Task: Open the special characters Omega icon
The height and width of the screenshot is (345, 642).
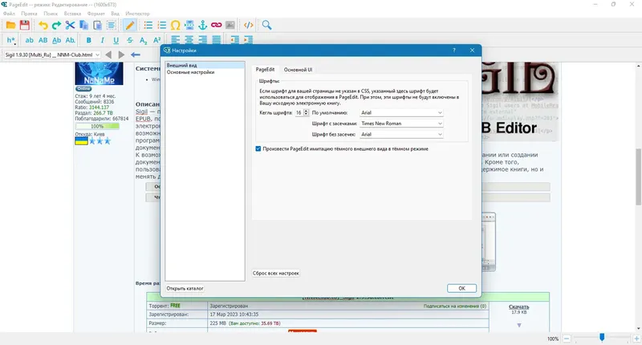Action: (175, 26)
